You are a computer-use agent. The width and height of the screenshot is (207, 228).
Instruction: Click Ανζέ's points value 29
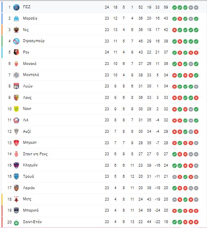click(x=166, y=132)
